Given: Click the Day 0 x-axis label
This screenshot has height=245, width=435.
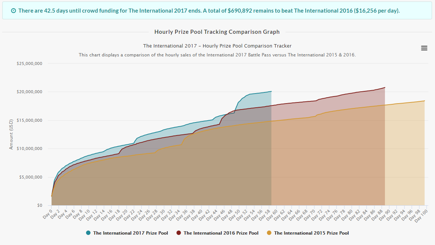Looking at the screenshot, I should coord(47,215).
